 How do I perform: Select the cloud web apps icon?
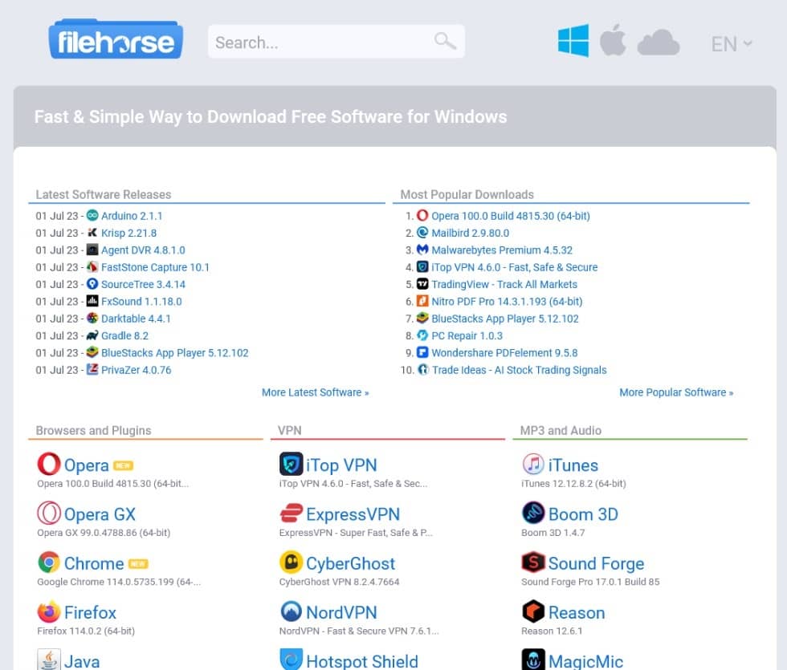pos(658,42)
